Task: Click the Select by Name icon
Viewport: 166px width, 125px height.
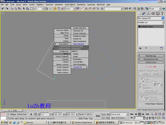Action: click(x=28, y=9)
